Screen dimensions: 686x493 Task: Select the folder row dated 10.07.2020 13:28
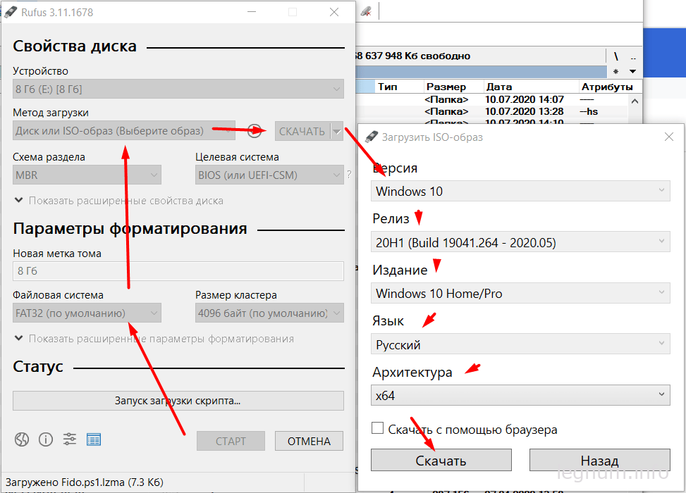click(x=492, y=111)
